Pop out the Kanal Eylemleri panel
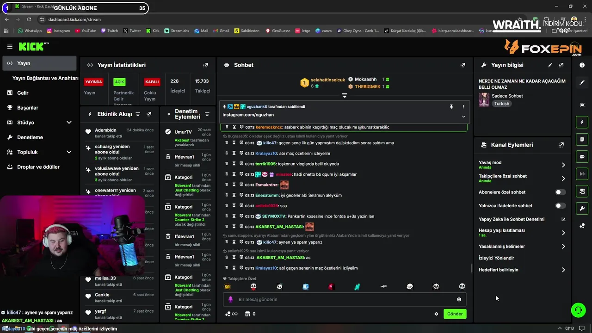Screen dimensions: 592x333 (x=561, y=145)
